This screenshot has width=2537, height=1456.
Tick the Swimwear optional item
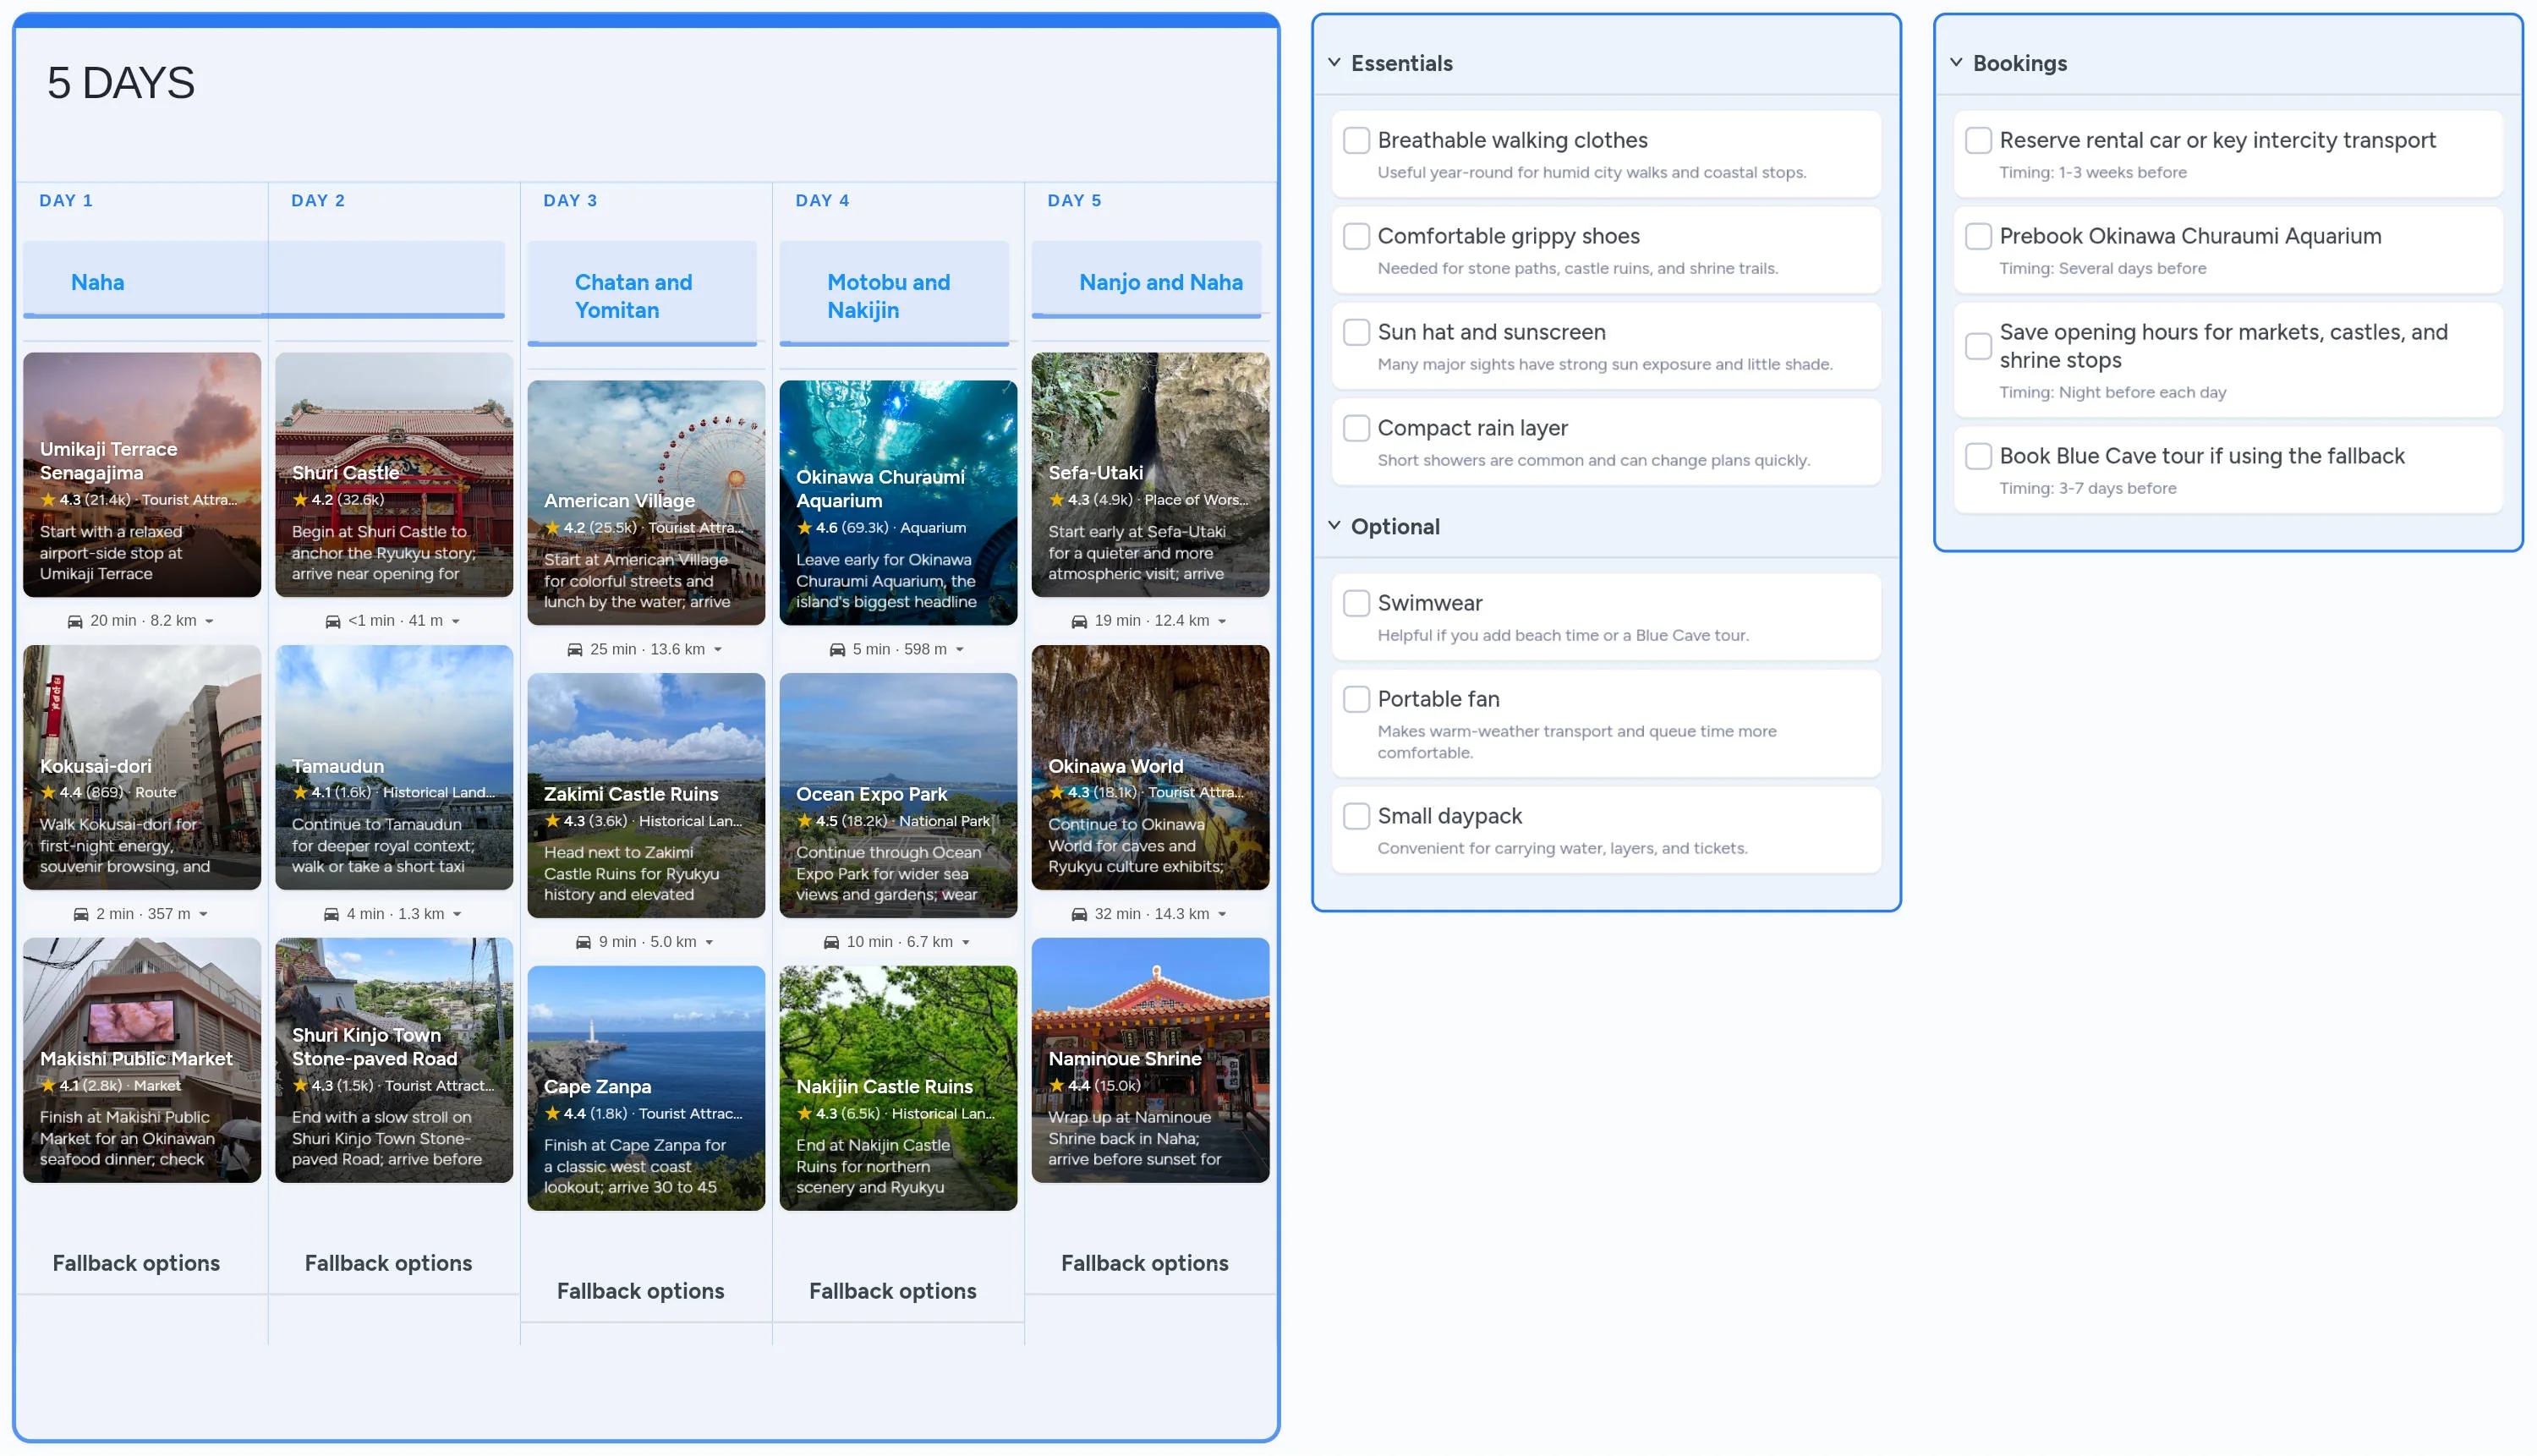pos(1356,603)
